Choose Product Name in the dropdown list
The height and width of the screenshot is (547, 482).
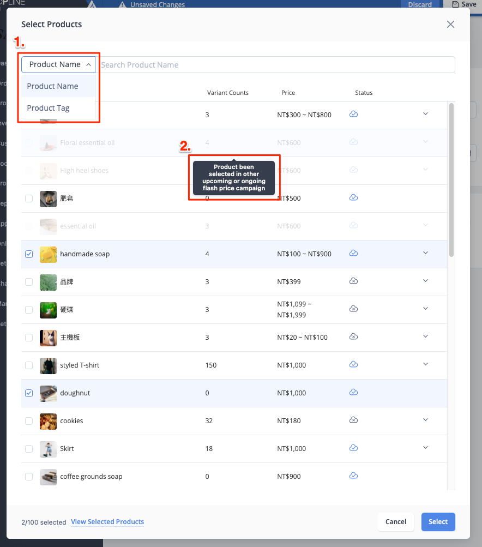click(x=58, y=86)
